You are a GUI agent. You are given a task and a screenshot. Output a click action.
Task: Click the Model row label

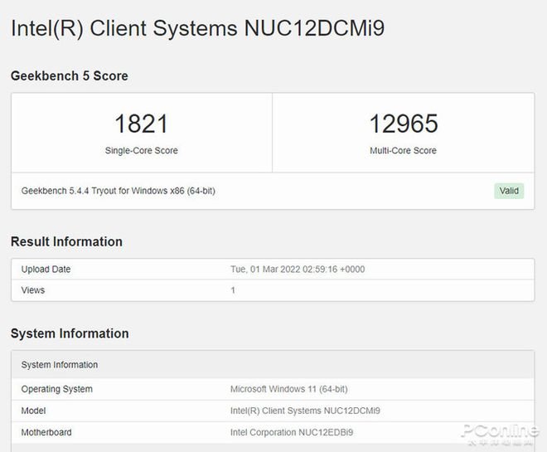pos(34,411)
